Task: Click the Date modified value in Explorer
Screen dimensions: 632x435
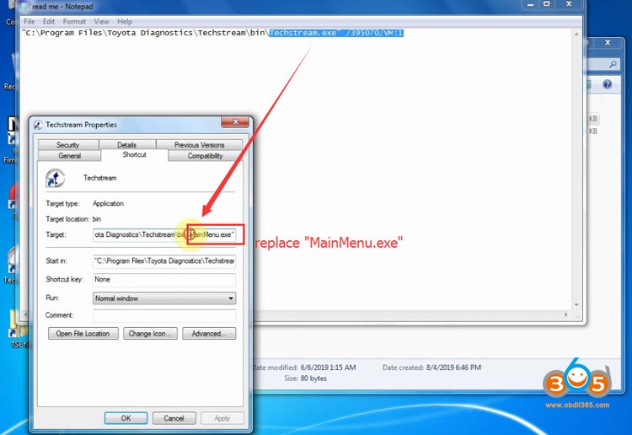Action: click(328, 368)
